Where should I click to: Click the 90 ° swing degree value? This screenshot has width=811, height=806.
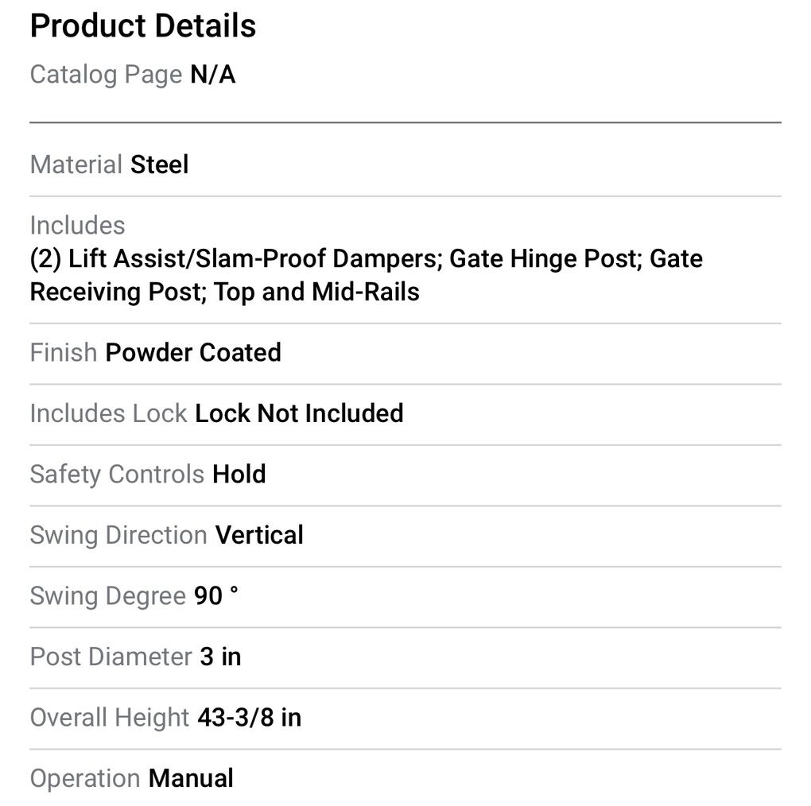215,595
